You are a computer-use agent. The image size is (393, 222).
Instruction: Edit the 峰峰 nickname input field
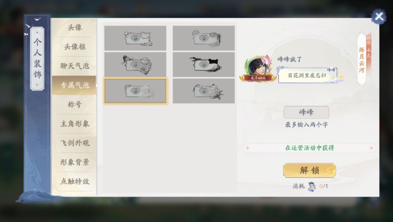pyautogui.click(x=306, y=112)
